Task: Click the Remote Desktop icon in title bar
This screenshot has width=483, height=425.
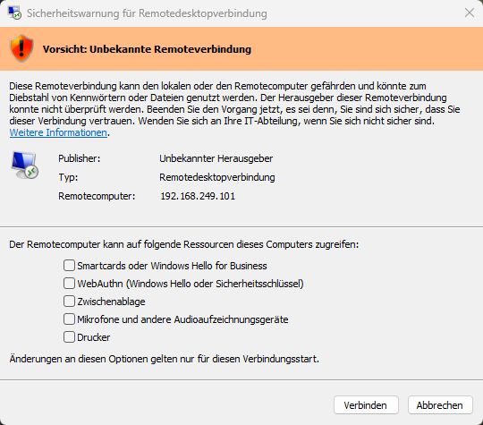Action: 14,13
